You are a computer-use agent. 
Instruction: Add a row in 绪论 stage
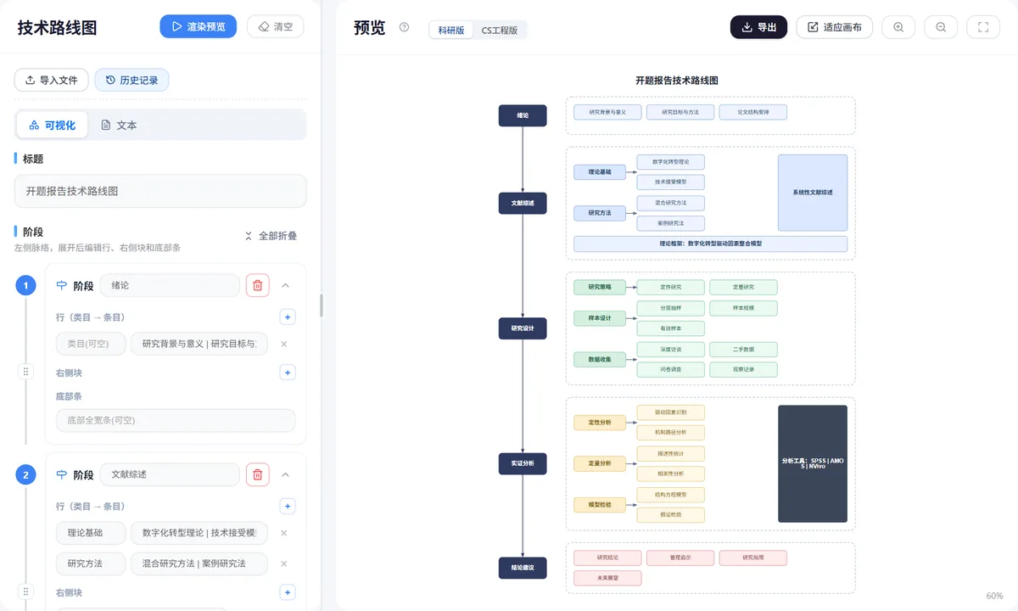point(288,317)
